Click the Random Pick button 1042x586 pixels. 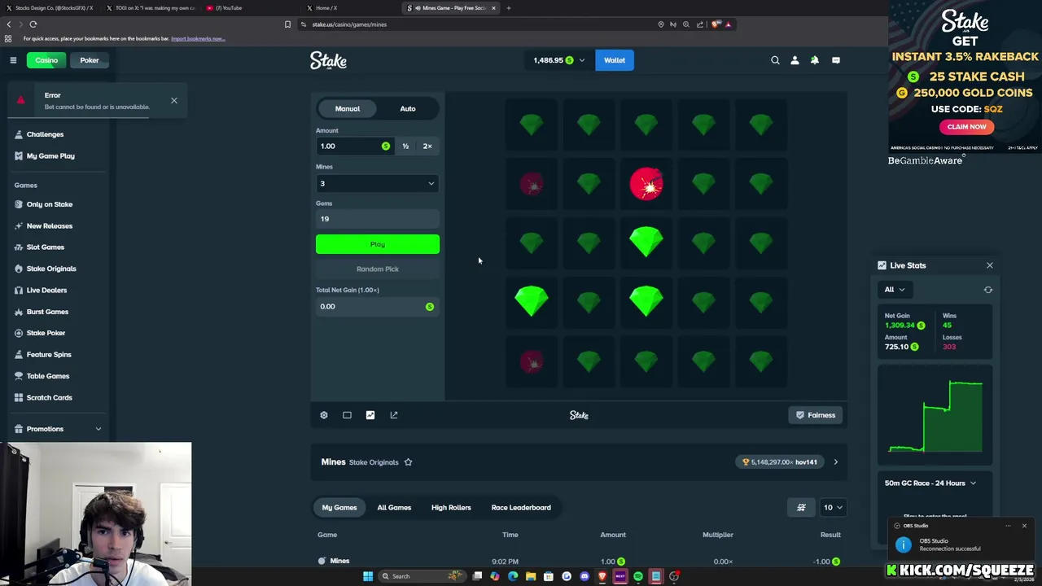tap(378, 269)
